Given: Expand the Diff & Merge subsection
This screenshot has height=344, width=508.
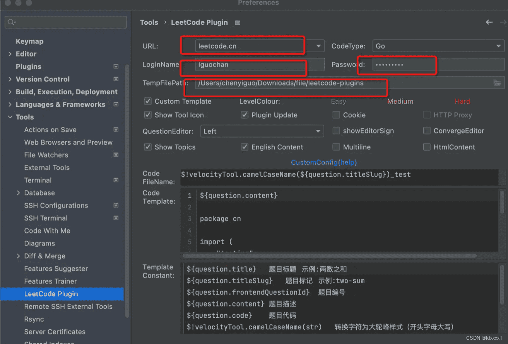Looking at the screenshot, I should click(18, 256).
